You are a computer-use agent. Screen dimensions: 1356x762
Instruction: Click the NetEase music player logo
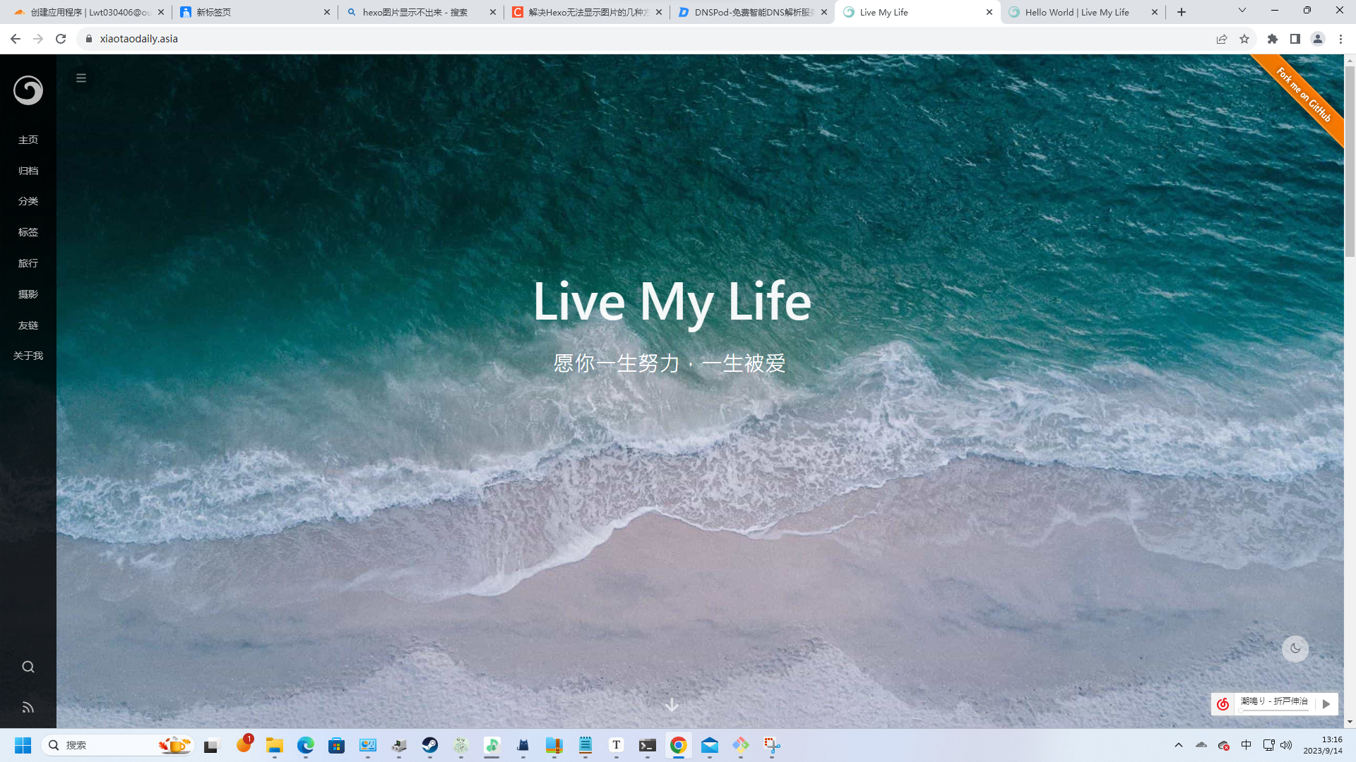(x=1223, y=703)
